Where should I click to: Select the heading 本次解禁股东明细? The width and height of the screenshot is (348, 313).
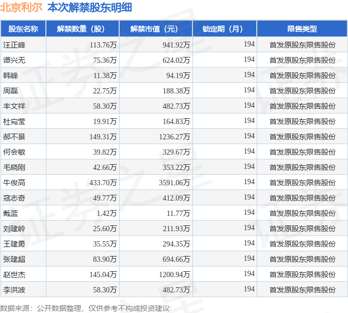(x=90, y=7)
